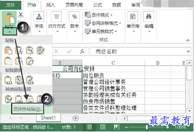Click the formula bar confirm checkmark
194x132 pixels.
tap(69, 51)
